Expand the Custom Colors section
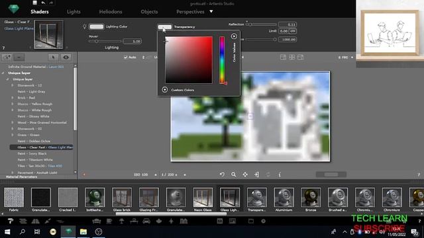Screen dimensions: 424x238 pos(165,90)
